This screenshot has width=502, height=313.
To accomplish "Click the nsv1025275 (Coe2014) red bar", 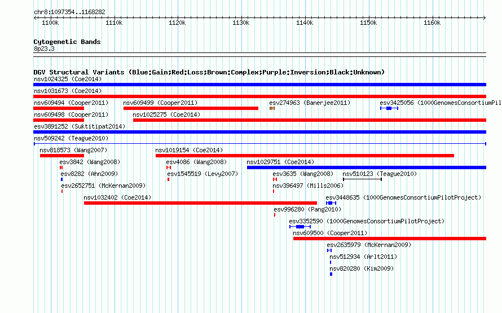I will 310,120.
